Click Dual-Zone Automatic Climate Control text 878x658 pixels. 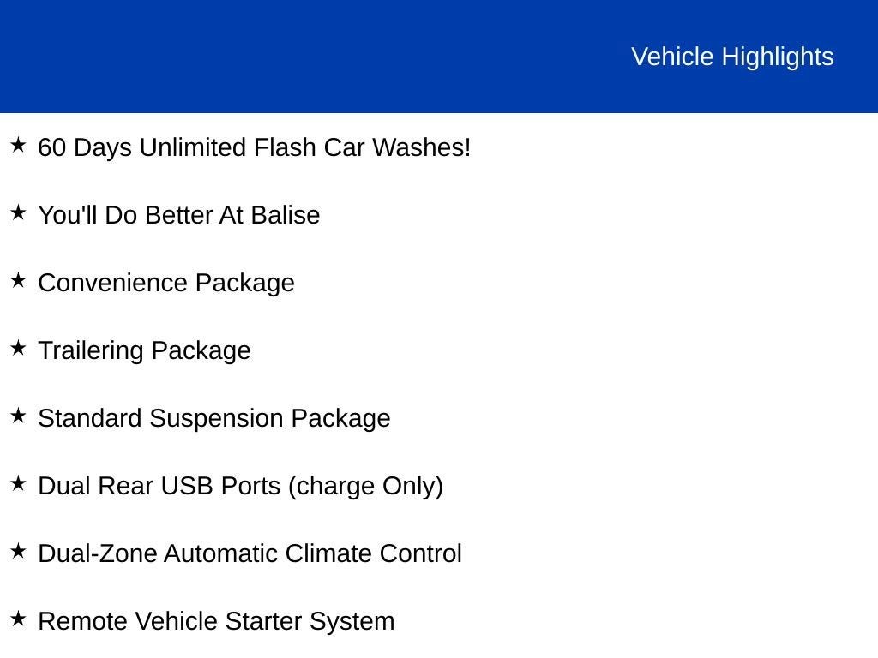point(250,553)
